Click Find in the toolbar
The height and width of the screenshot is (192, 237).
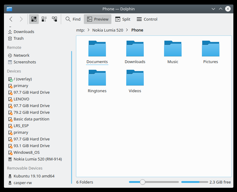[73, 19]
